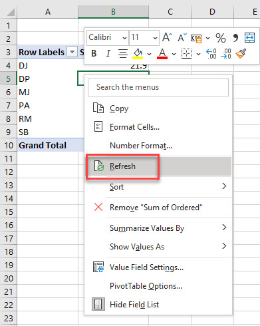Open the Row Labels filter dropdown
Image resolution: width=260 pixels, height=326 pixels.
[x=72, y=52]
